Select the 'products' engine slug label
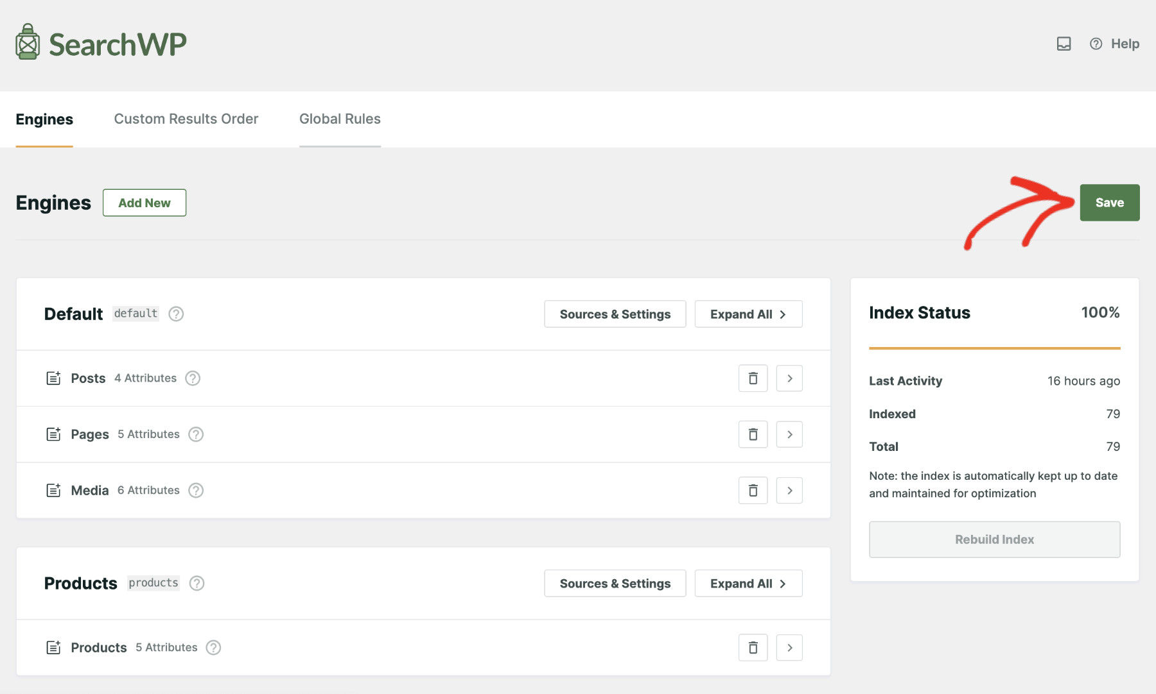Image resolution: width=1156 pixels, height=694 pixels. pyautogui.click(x=153, y=583)
